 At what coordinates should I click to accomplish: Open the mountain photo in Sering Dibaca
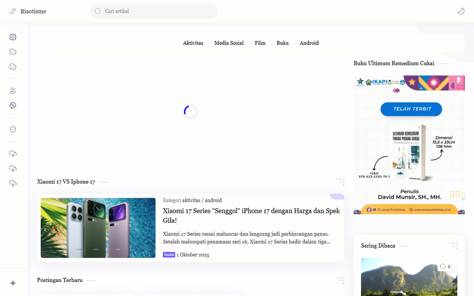tap(409, 277)
